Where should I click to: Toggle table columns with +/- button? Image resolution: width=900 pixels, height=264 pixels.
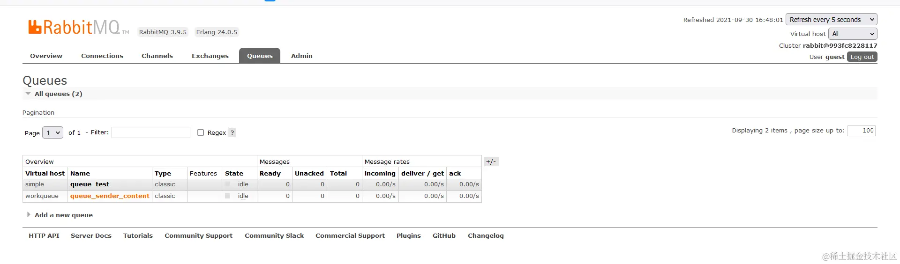pyautogui.click(x=491, y=161)
